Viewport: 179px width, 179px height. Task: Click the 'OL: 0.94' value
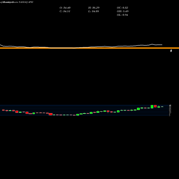click(122, 15)
